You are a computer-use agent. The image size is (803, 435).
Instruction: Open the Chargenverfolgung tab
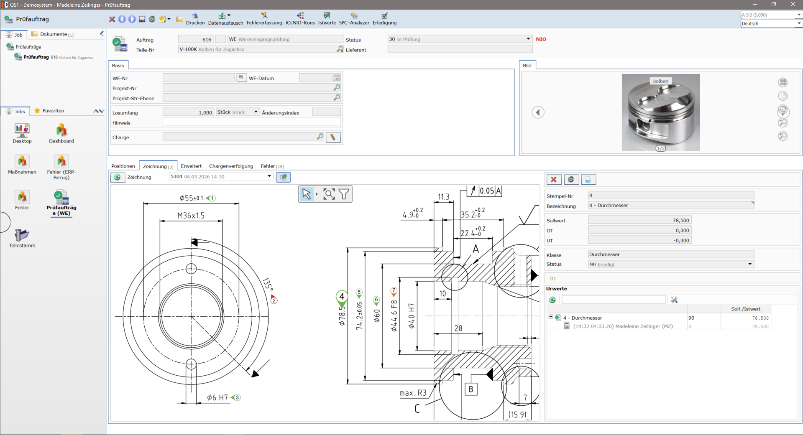tap(231, 166)
